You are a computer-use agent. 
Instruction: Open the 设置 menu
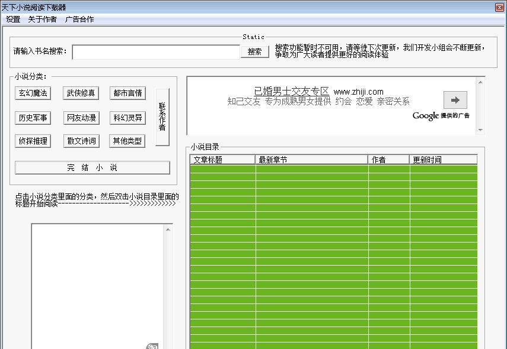click(13, 20)
